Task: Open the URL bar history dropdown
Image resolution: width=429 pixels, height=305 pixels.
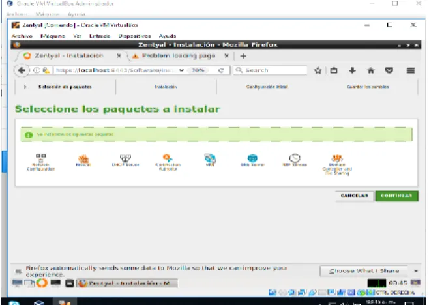Action: coord(181,70)
